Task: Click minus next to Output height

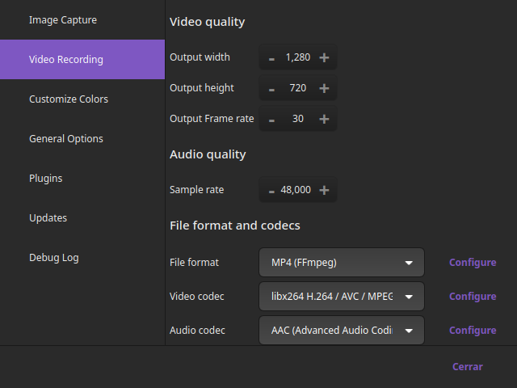Action: pos(271,89)
